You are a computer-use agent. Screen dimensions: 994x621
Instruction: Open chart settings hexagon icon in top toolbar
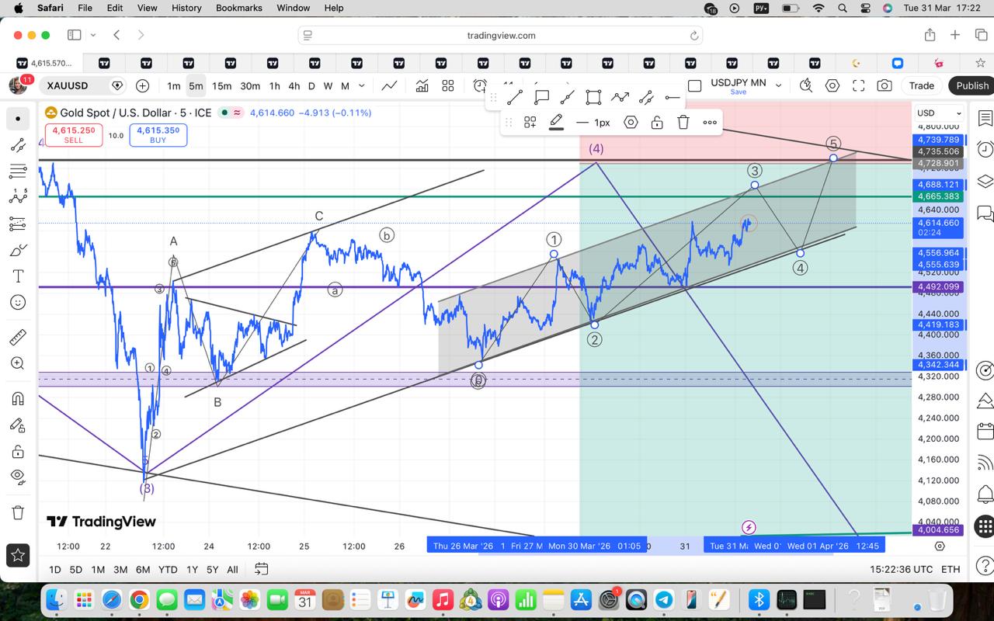point(832,85)
